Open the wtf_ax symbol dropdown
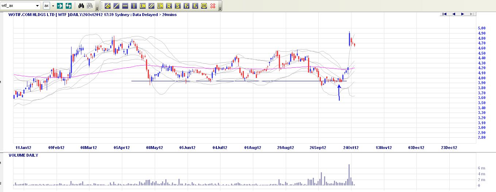Image resolution: width=496 pixels, height=192 pixels. [x=38, y=6]
